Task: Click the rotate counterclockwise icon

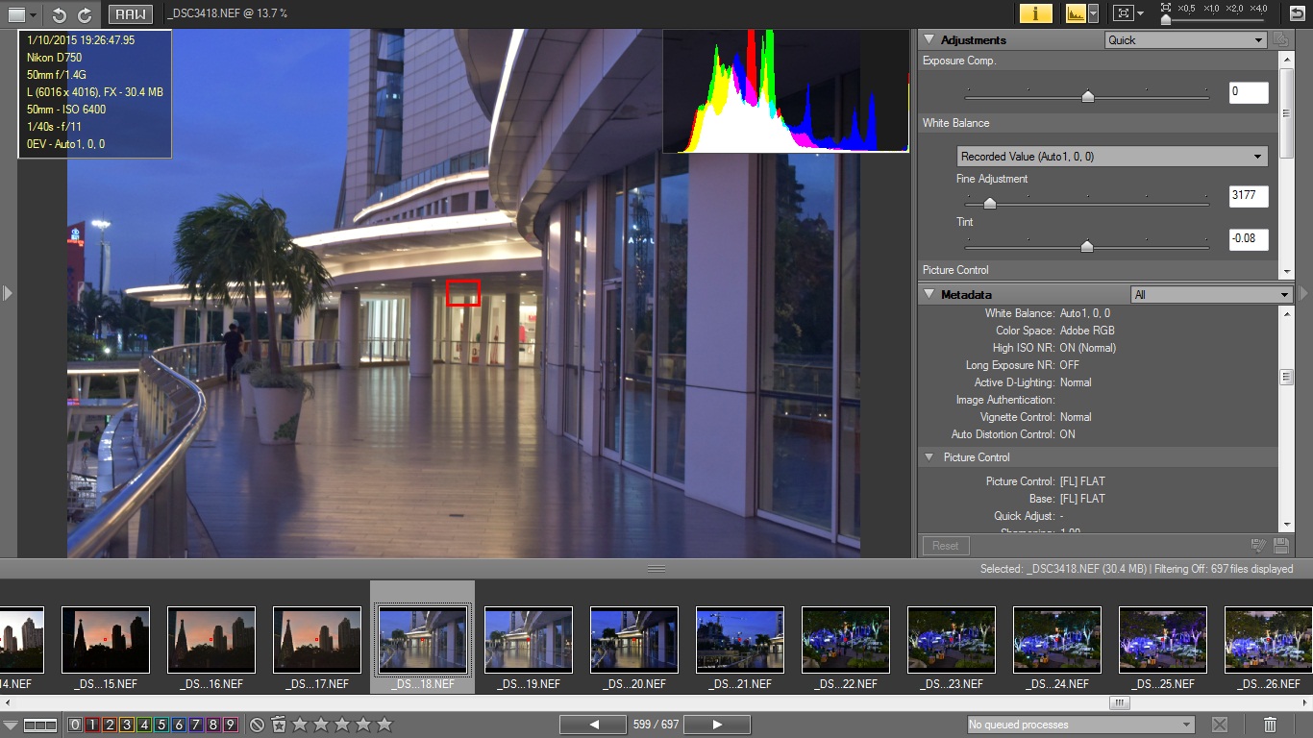Action: click(x=60, y=14)
